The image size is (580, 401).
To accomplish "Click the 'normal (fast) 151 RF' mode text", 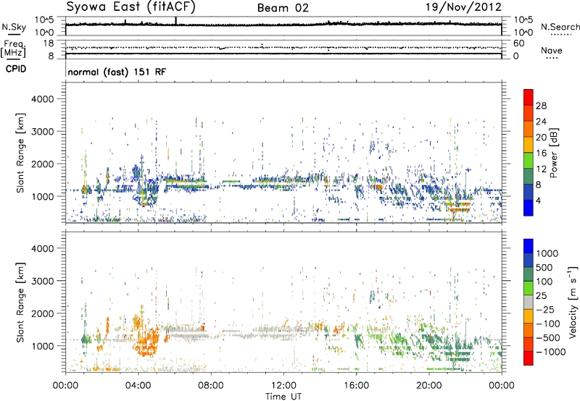I will coord(117,72).
